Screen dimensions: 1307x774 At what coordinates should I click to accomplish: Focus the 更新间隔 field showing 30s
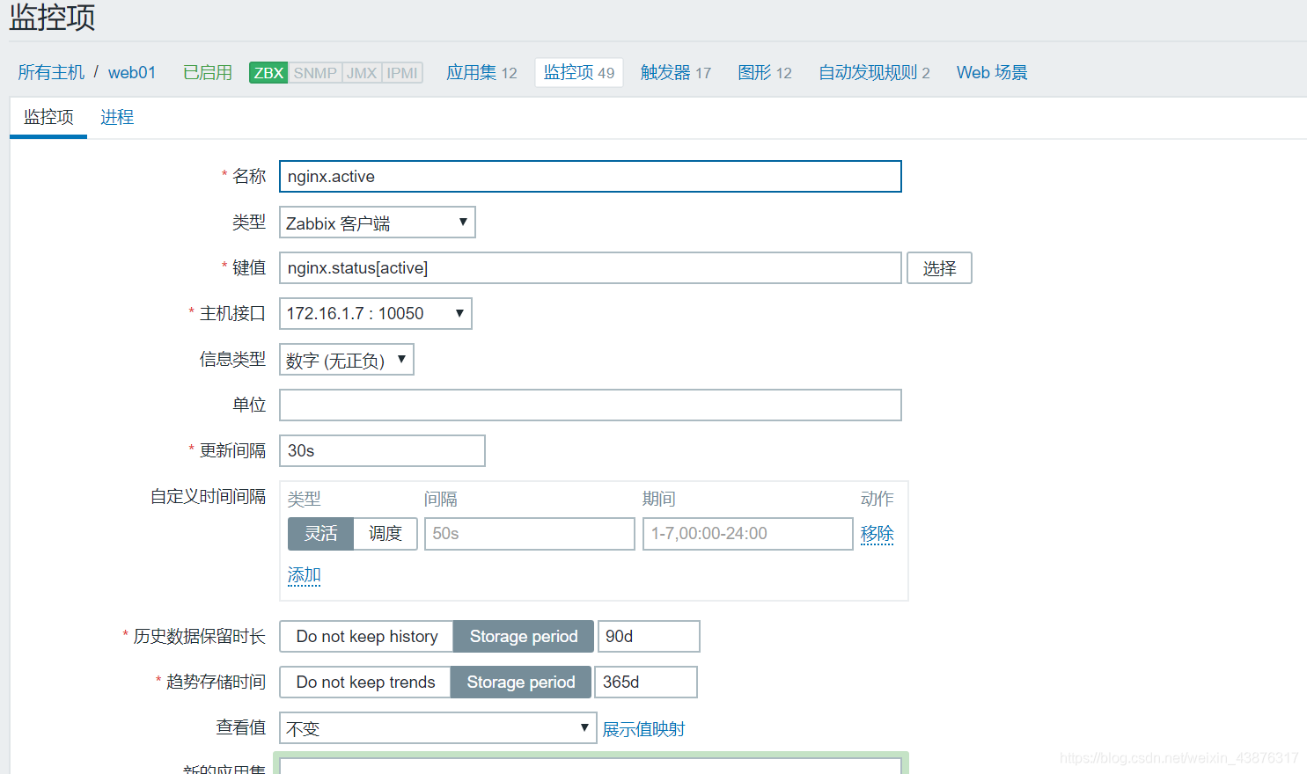click(x=382, y=450)
